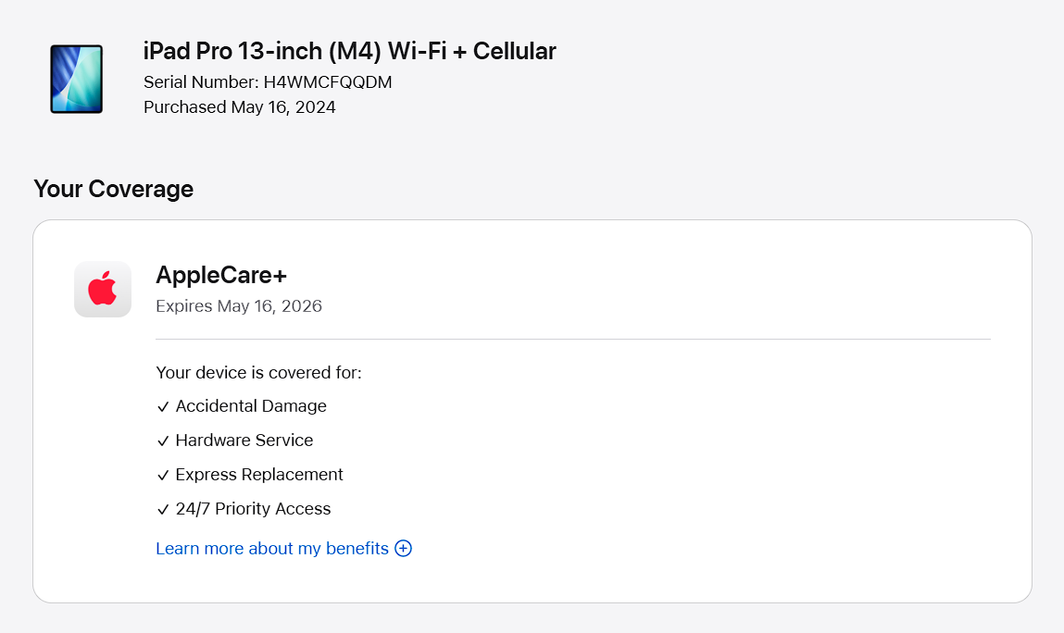Viewport: 1064px width, 633px height.
Task: Click the Purchased May 16, 2024 date
Action: point(239,107)
